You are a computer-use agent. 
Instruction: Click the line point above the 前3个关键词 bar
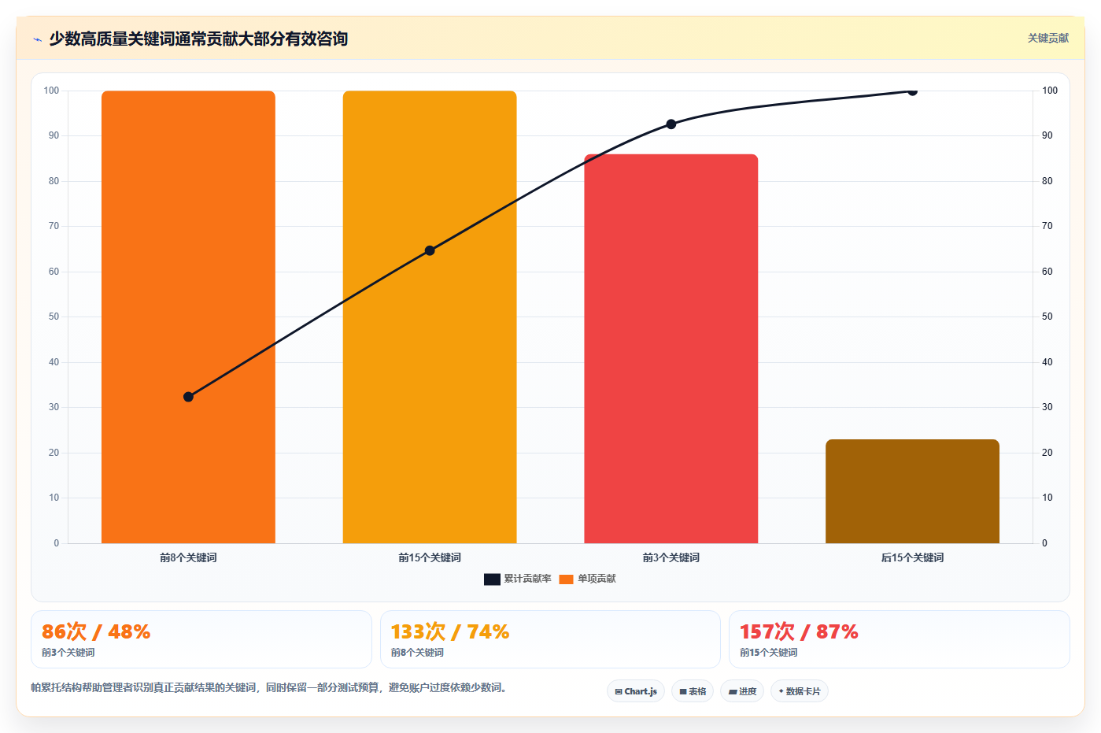point(671,124)
